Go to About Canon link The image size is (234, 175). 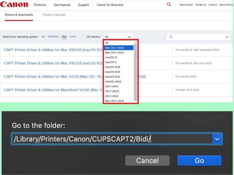tap(186, 5)
